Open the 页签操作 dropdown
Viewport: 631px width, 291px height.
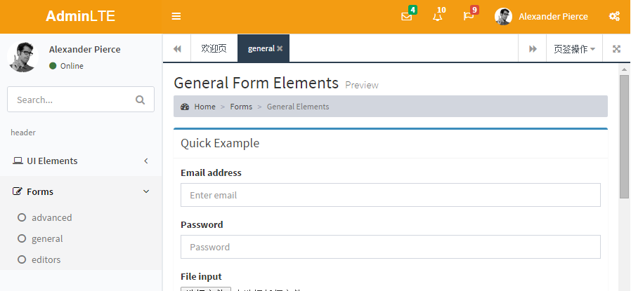point(574,48)
